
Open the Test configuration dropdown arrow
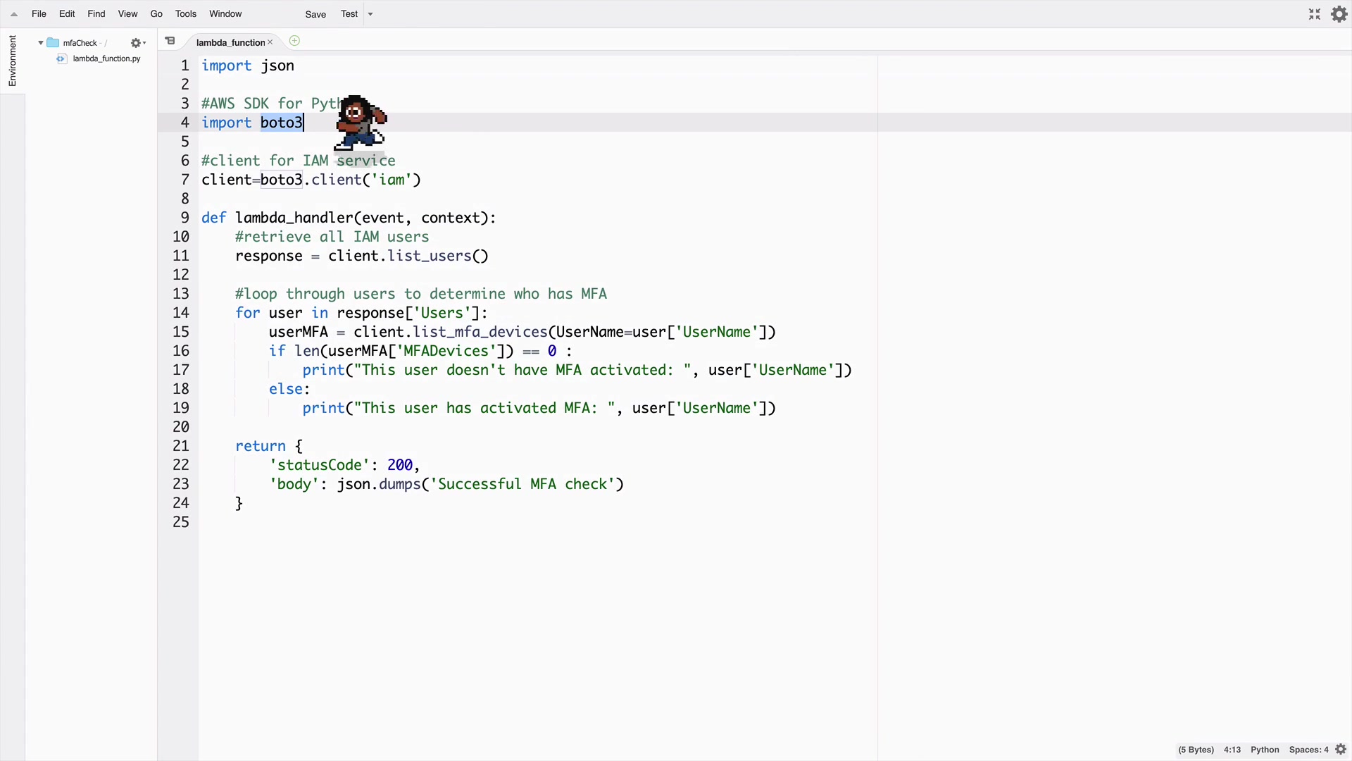[370, 14]
